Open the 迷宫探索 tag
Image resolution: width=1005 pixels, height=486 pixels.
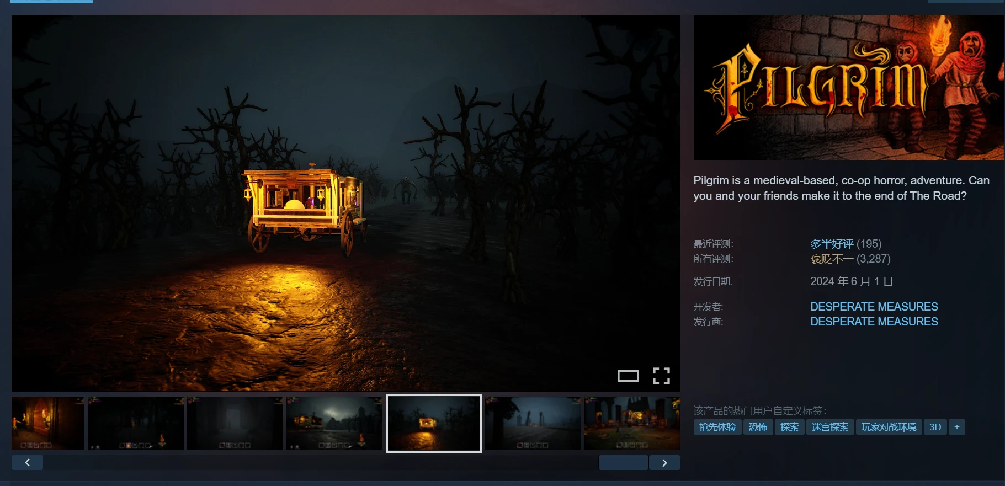tap(830, 427)
